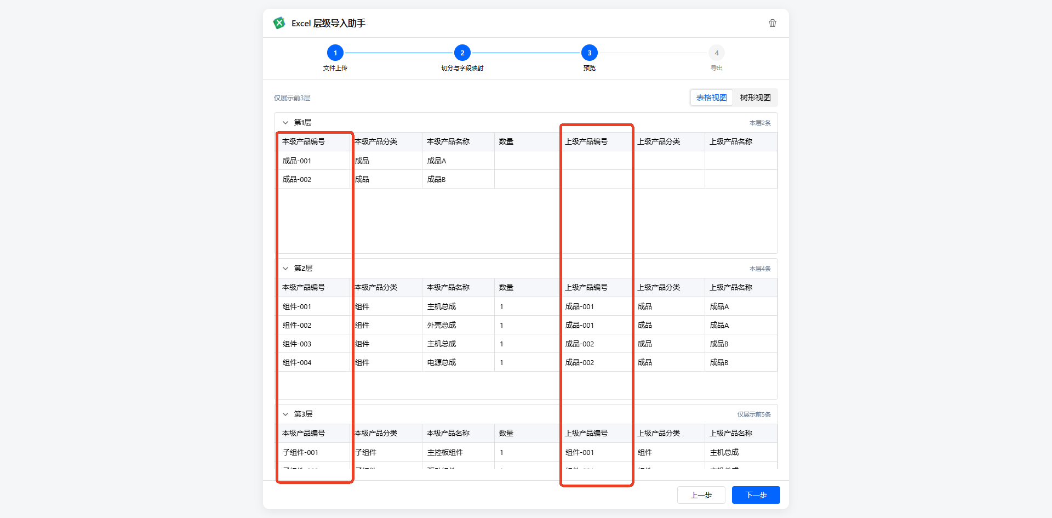Click the trash delete icon in header
The width and height of the screenshot is (1052, 518).
tap(773, 23)
